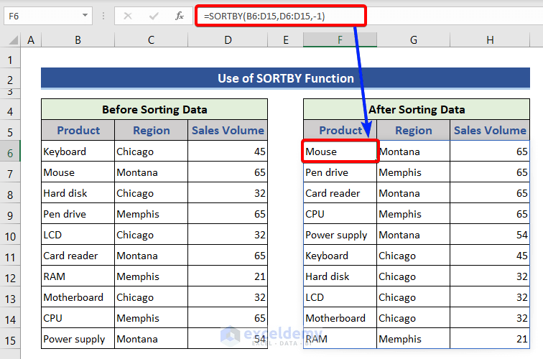Click cell B15 containing 'Power supply'
This screenshot has width=543, height=359.
tap(78, 339)
